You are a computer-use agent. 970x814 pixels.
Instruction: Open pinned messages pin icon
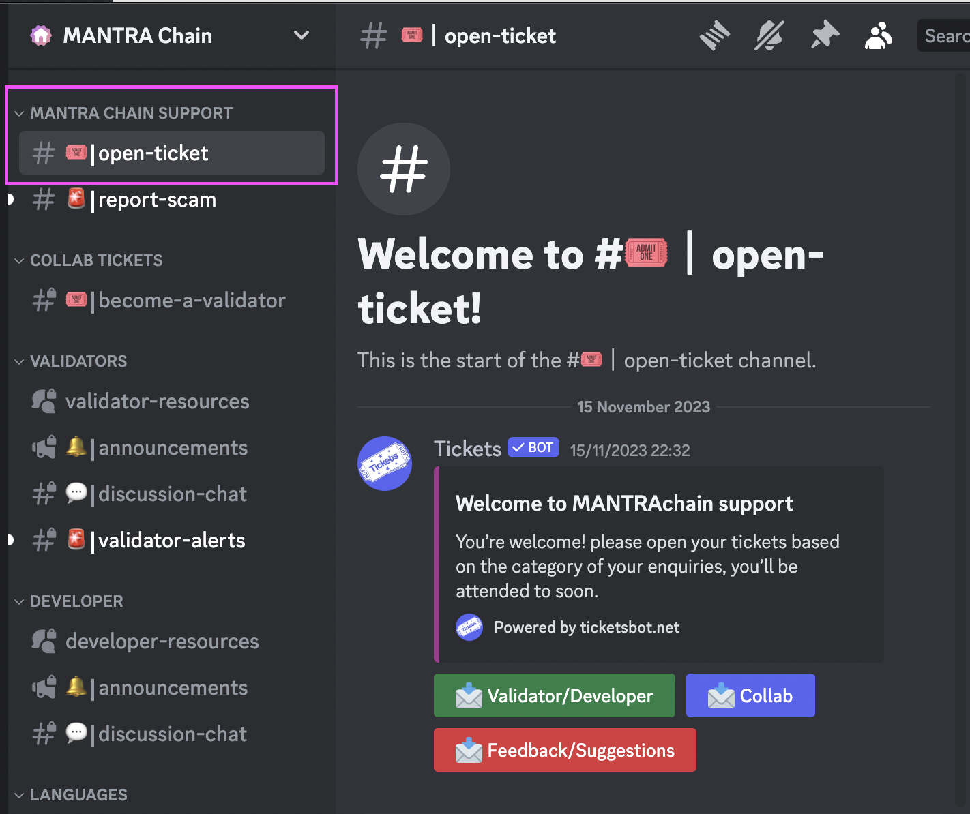point(824,35)
